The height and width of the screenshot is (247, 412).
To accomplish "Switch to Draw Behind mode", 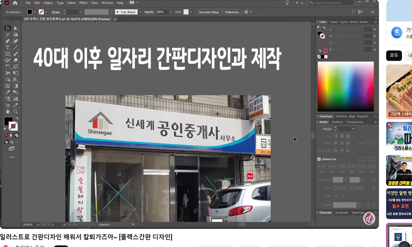I will click(x=12, y=142).
